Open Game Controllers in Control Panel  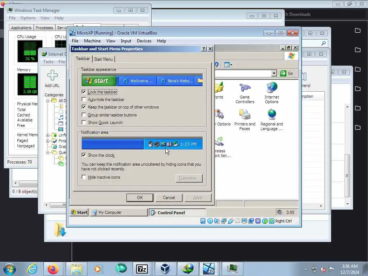245,93
